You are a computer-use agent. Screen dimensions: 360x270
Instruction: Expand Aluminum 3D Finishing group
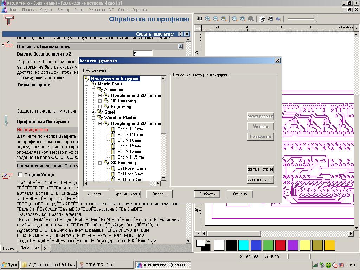pyautogui.click(x=100, y=101)
